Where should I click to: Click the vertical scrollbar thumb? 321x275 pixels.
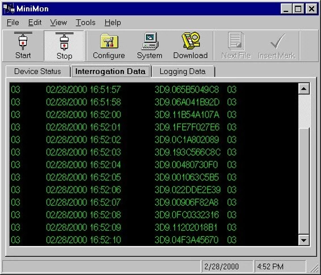click(x=304, y=111)
